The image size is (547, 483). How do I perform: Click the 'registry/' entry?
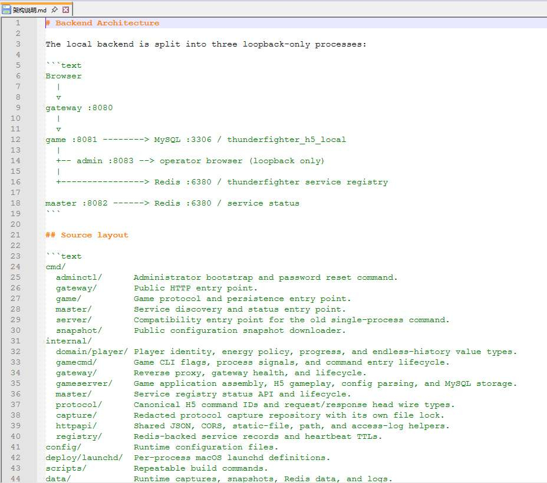pyautogui.click(x=79, y=436)
